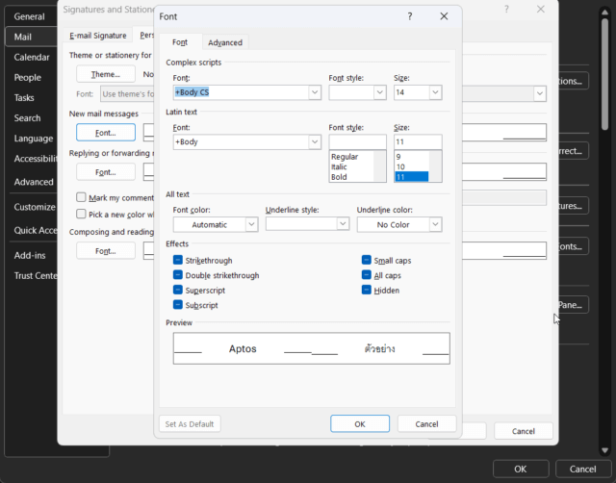616x483 pixels.
Task: Click the Theme... button in Signatures window
Action: 106,74
